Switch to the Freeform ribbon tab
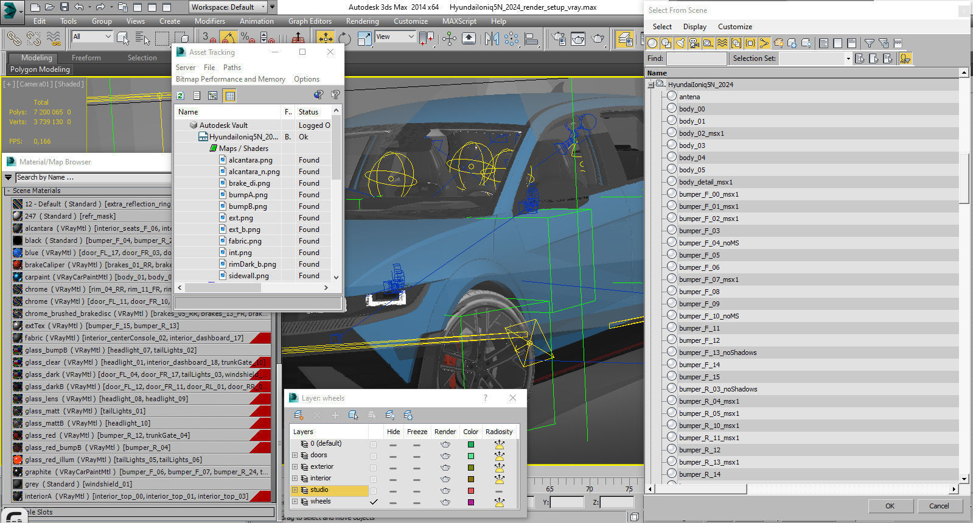Image resolution: width=973 pixels, height=523 pixels. coord(86,58)
